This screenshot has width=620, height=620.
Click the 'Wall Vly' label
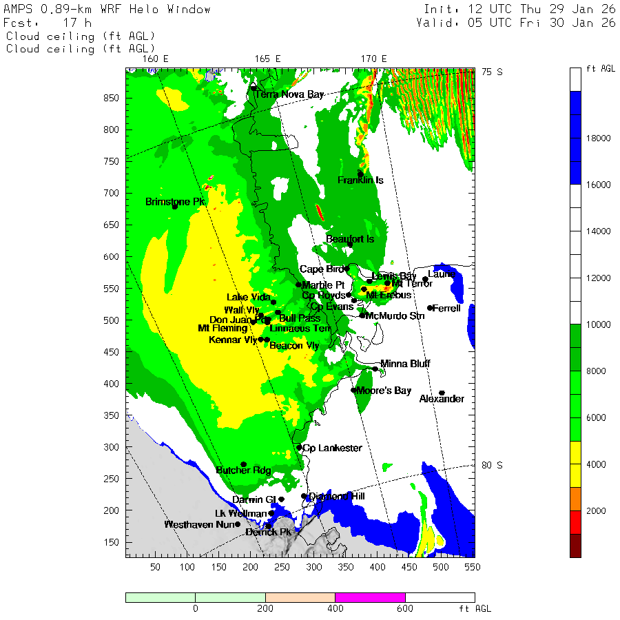click(x=242, y=309)
